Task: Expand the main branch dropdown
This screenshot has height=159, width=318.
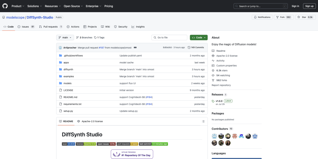Action: [65, 38]
